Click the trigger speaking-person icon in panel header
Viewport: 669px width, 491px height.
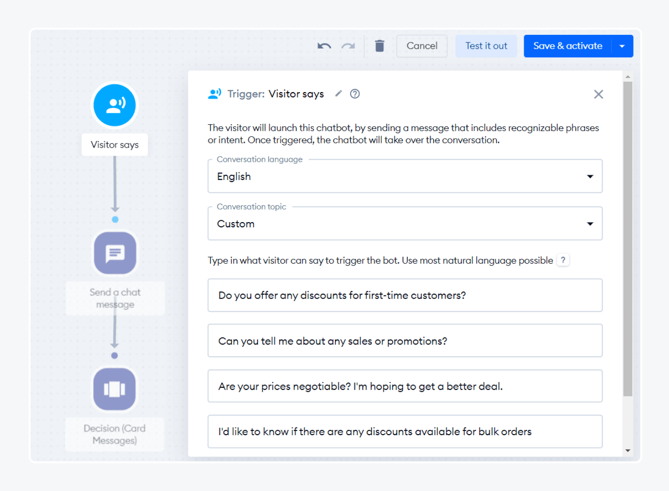pyautogui.click(x=215, y=94)
